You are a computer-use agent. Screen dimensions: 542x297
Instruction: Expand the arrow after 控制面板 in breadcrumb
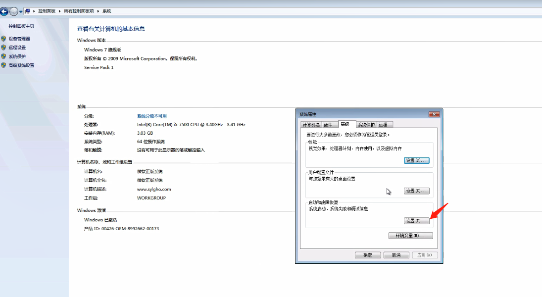coord(59,11)
